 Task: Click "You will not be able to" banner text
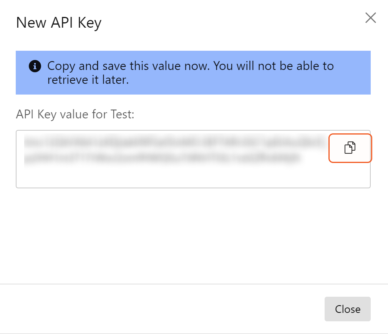[x=274, y=66]
